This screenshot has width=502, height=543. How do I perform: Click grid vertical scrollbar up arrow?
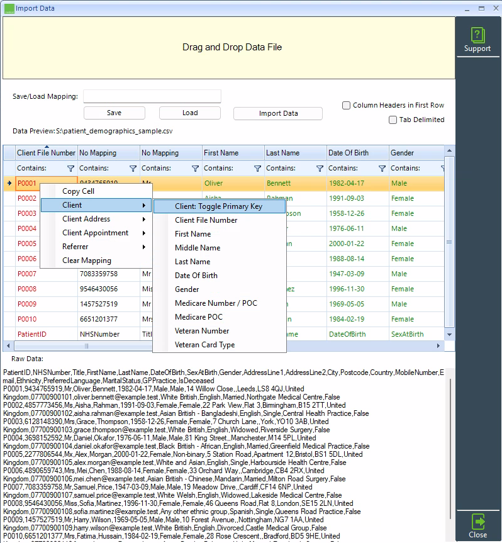[x=449, y=150]
